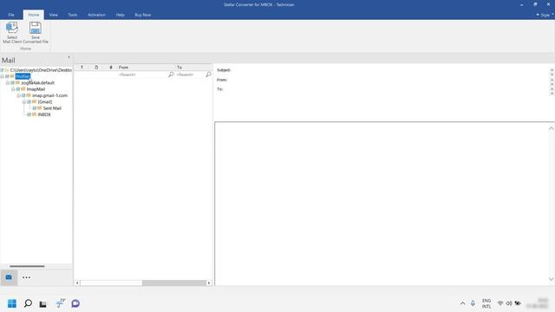Toggle checkbox for the Profiles folder
Screen dimensions: 555x312
coord(7,76)
